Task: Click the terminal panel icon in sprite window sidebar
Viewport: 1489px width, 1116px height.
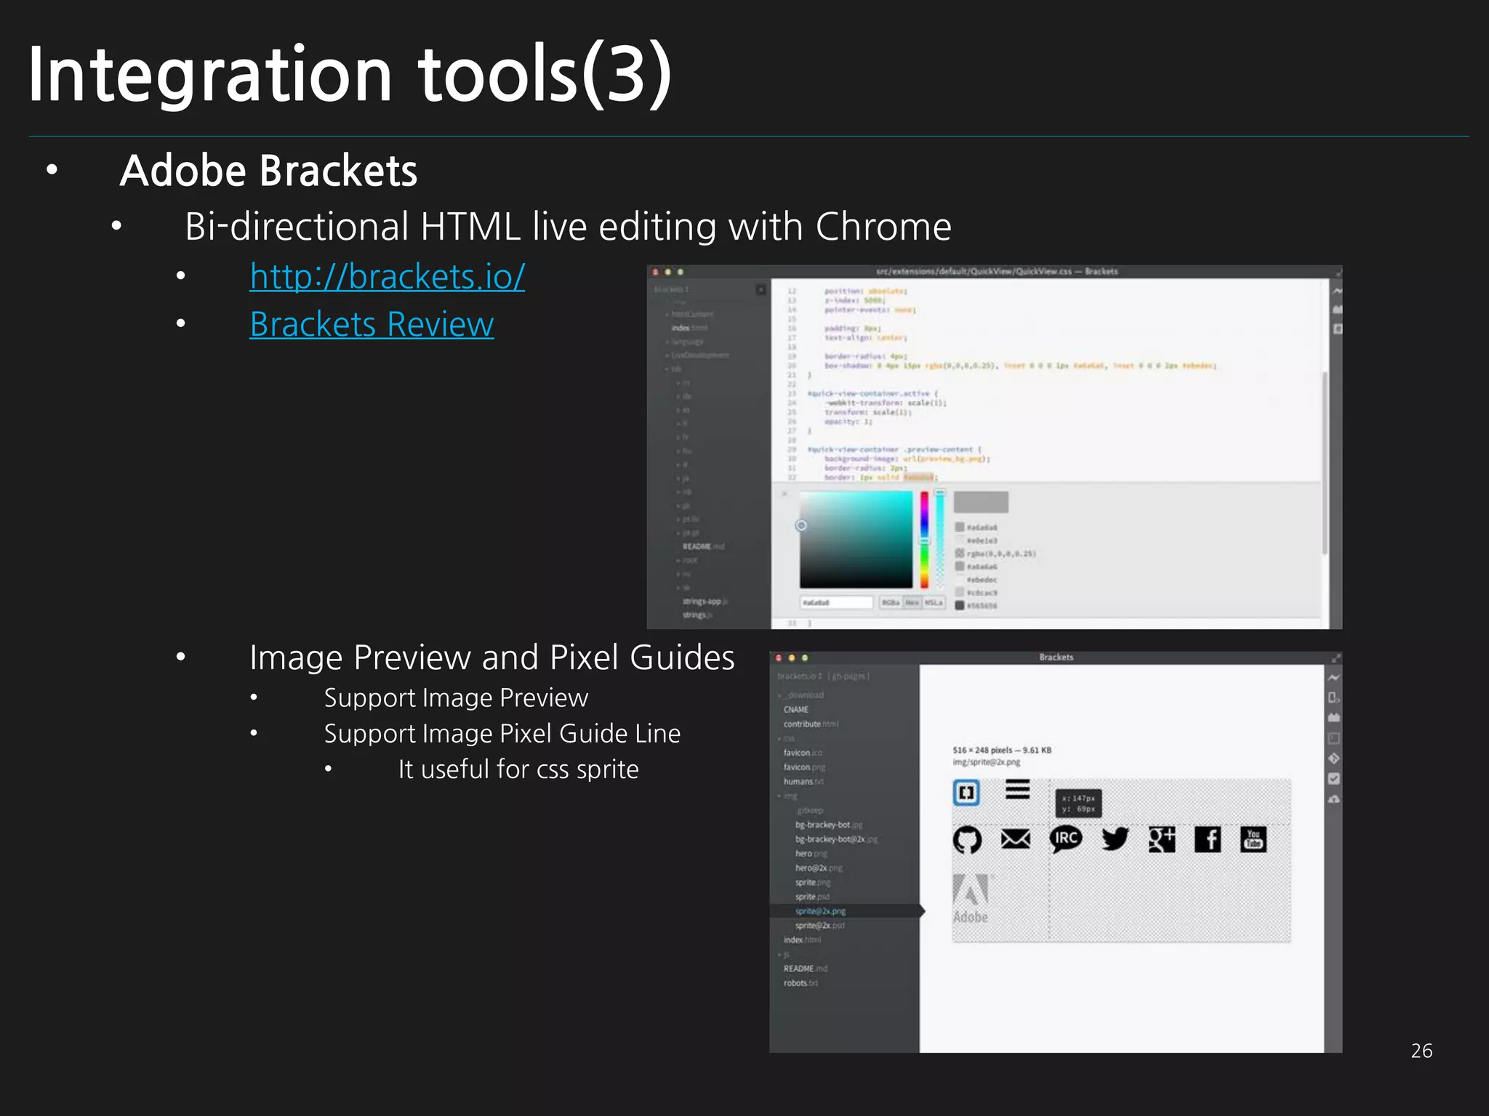Action: coord(1333,738)
